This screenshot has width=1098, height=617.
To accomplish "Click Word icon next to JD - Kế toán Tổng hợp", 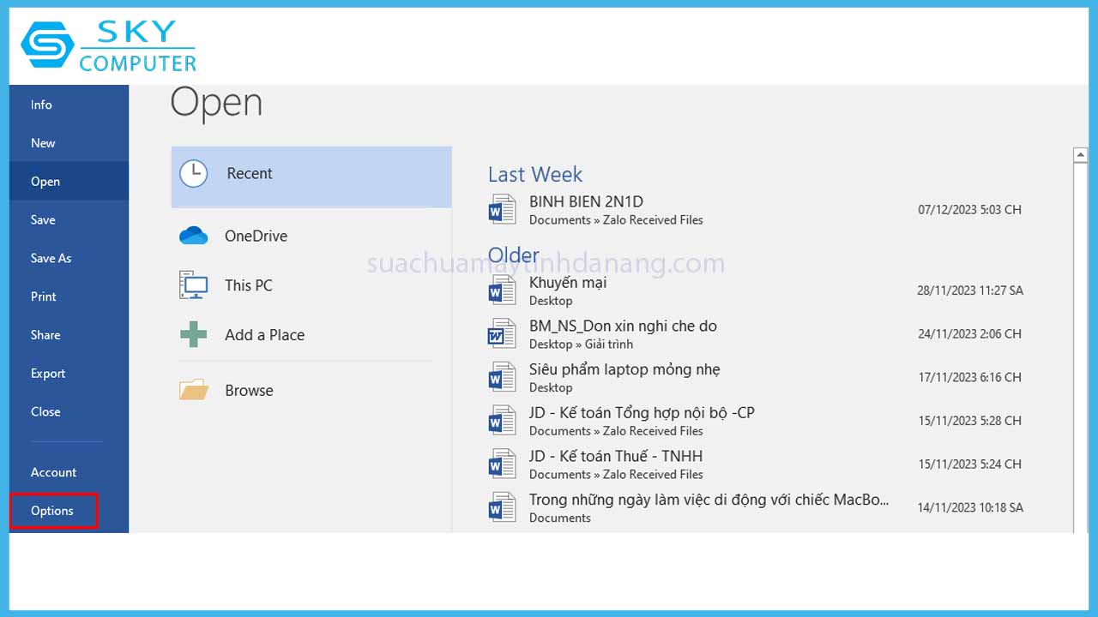I will pyautogui.click(x=502, y=422).
